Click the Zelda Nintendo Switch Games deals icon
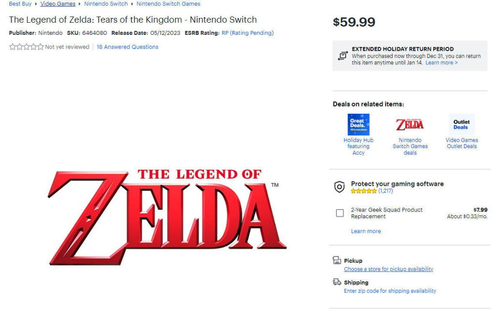This screenshot has height=315, width=494. point(410,124)
